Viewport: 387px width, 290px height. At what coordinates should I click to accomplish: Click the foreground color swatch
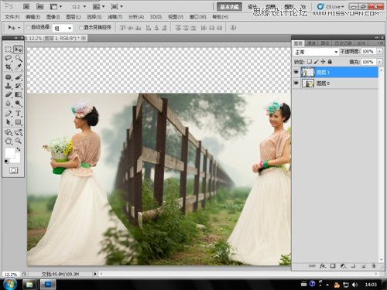tap(10, 152)
